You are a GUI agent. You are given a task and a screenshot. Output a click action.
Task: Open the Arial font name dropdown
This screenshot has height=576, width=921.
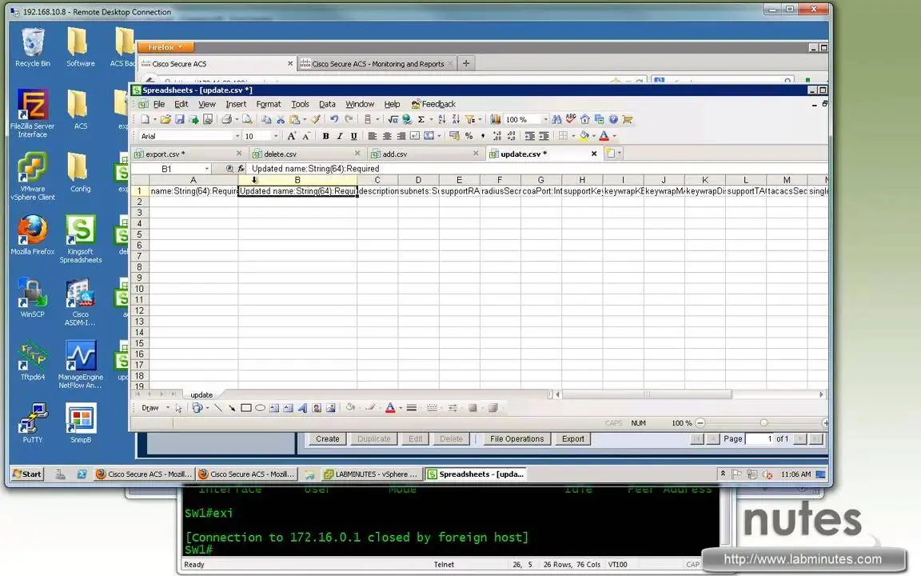237,136
